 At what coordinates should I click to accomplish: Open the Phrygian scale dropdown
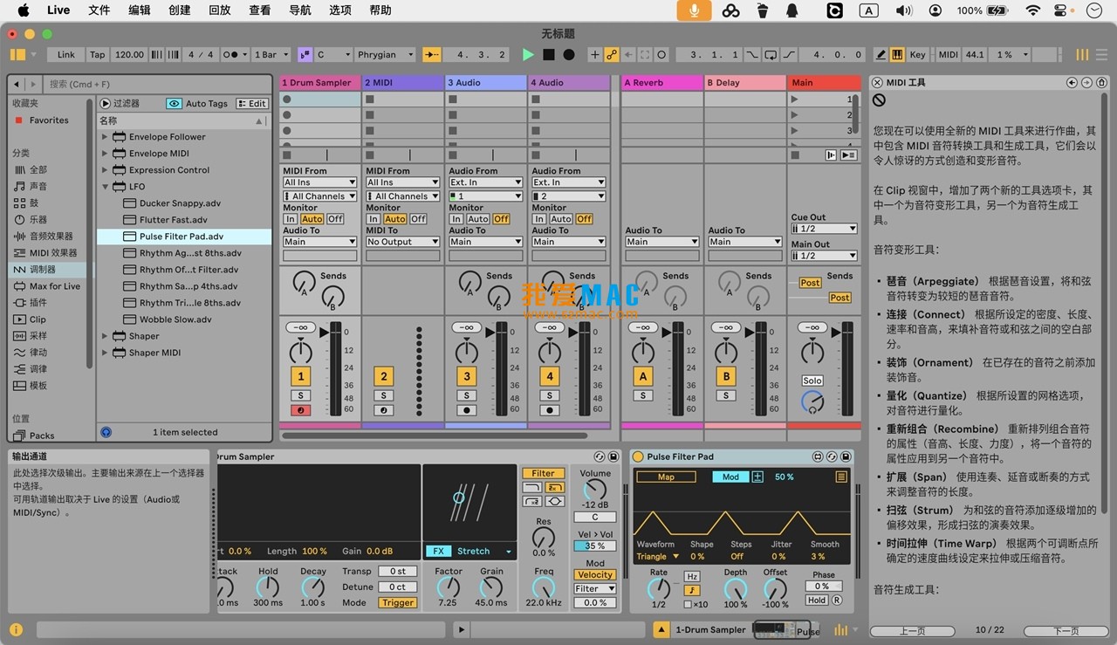click(385, 54)
